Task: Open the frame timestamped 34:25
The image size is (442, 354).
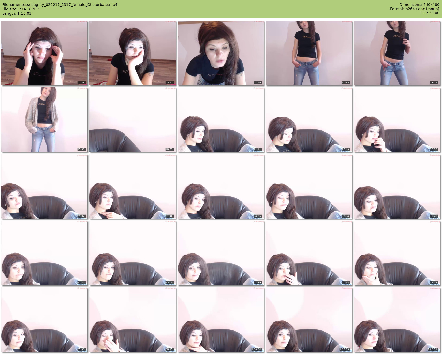Action: (x=221, y=186)
